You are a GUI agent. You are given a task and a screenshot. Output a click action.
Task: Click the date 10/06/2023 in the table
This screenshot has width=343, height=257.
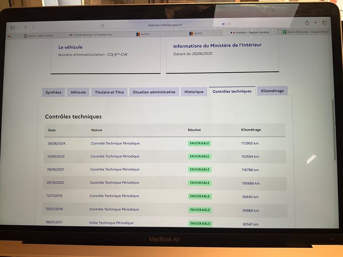(x=56, y=156)
